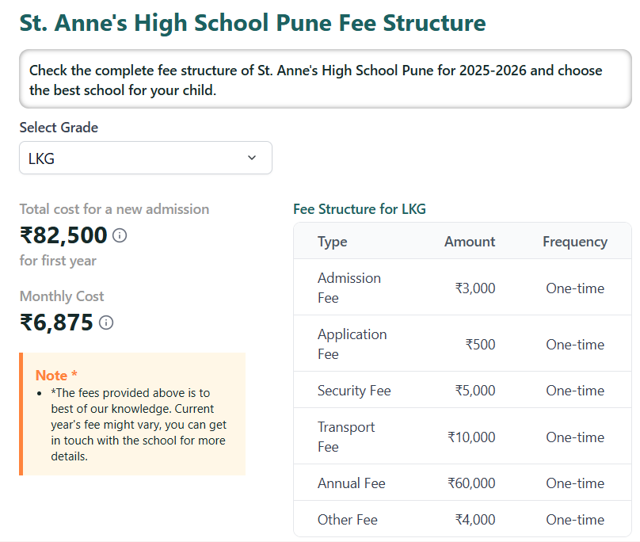Click the ₹60,000 annual fee amount
The height and width of the screenshot is (542, 640).
pos(470,483)
